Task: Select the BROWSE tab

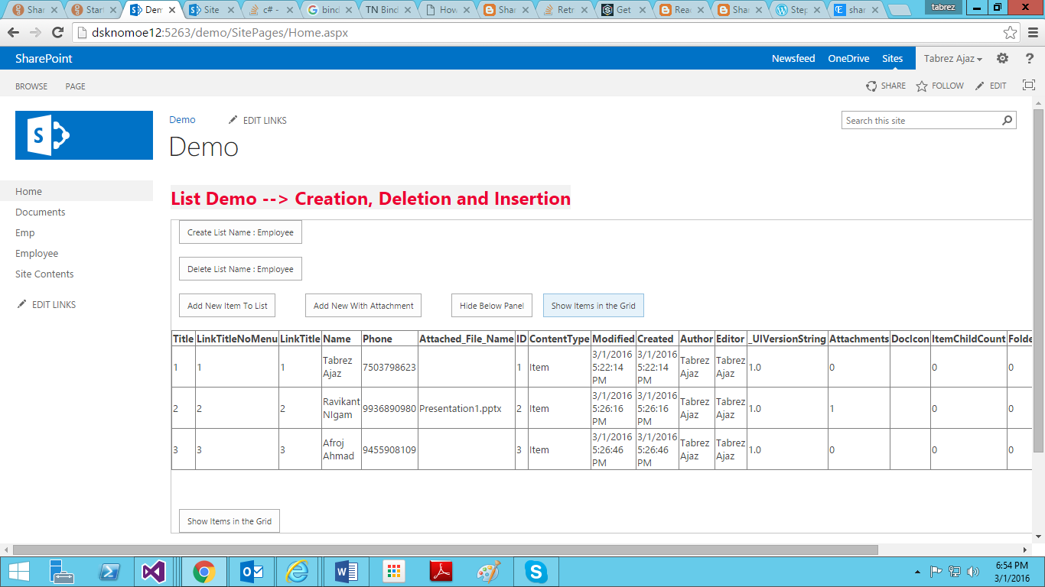Action: 31,86
